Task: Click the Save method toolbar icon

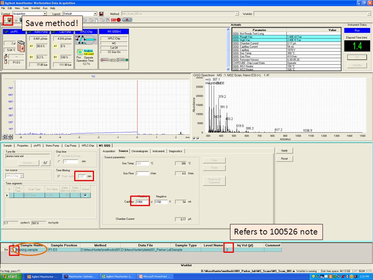Action: (10, 20)
